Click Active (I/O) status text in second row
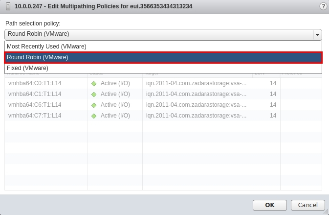The height and width of the screenshot is (215, 329). pos(115,94)
